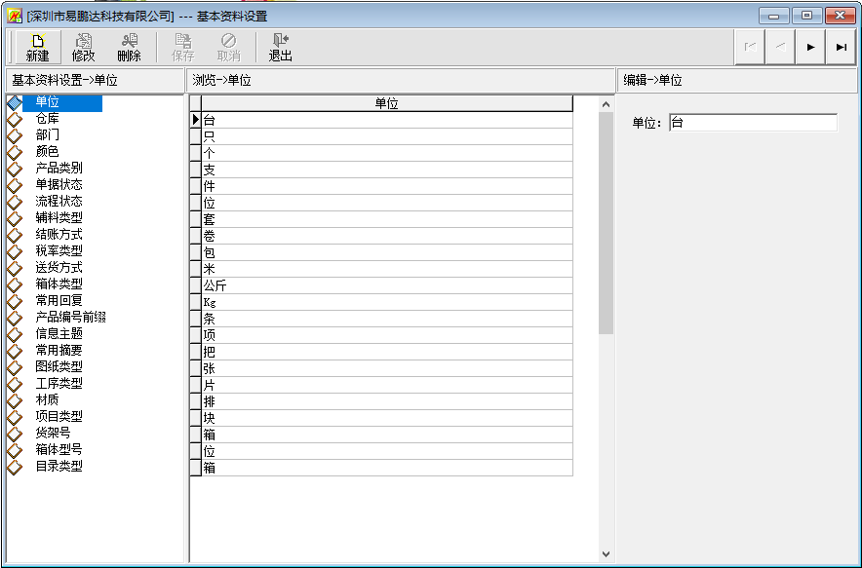Click the 单位 edit text field
This screenshot has height=568, width=862.
pos(753,123)
